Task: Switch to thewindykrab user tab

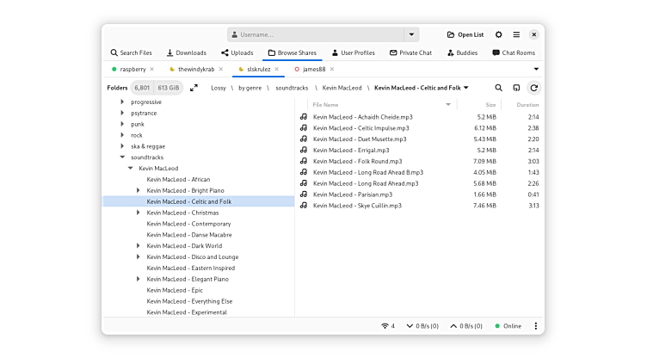Action: point(195,69)
